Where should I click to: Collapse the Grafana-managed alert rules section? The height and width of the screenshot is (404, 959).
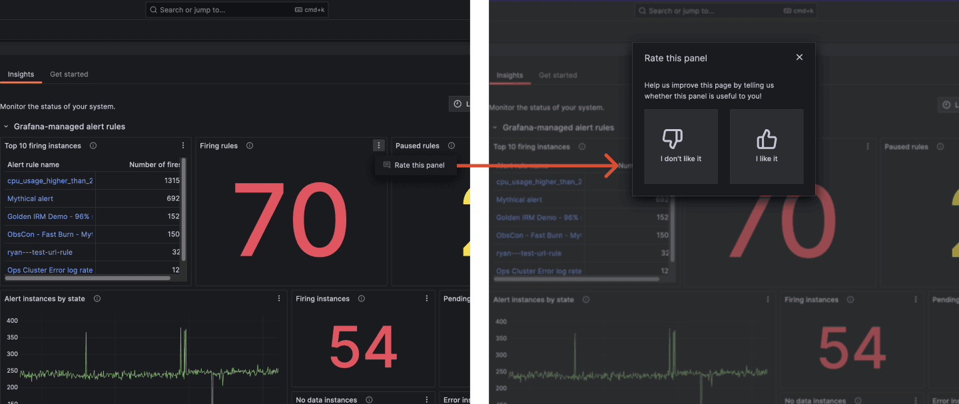pyautogui.click(x=5, y=126)
